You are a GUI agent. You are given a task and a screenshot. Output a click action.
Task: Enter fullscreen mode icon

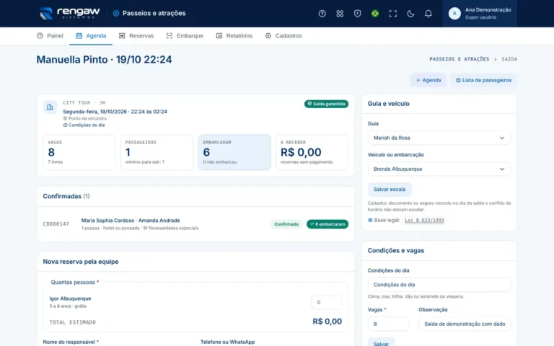click(x=393, y=14)
